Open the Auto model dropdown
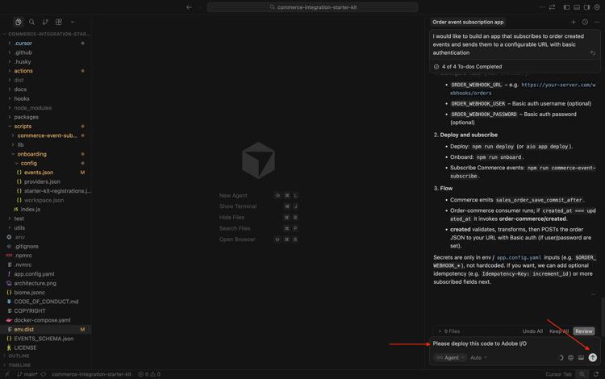Image resolution: width=605 pixels, height=379 pixels. click(478, 358)
